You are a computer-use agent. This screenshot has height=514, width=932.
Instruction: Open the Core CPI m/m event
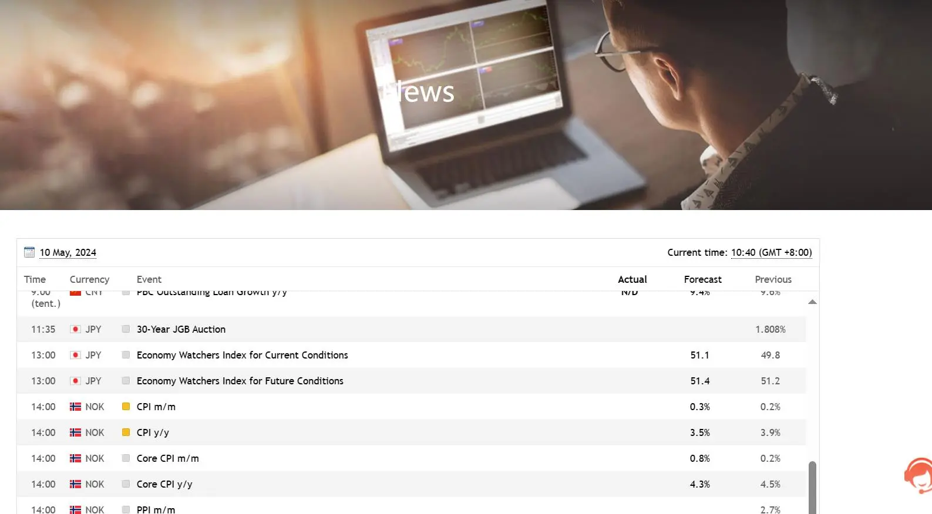click(x=168, y=458)
